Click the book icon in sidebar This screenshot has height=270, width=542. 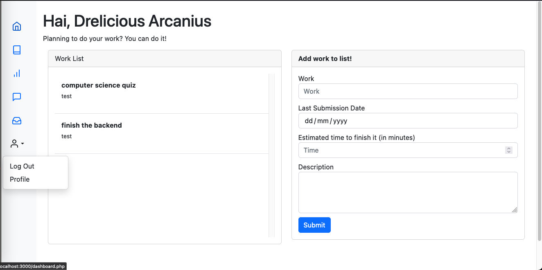coord(17,50)
